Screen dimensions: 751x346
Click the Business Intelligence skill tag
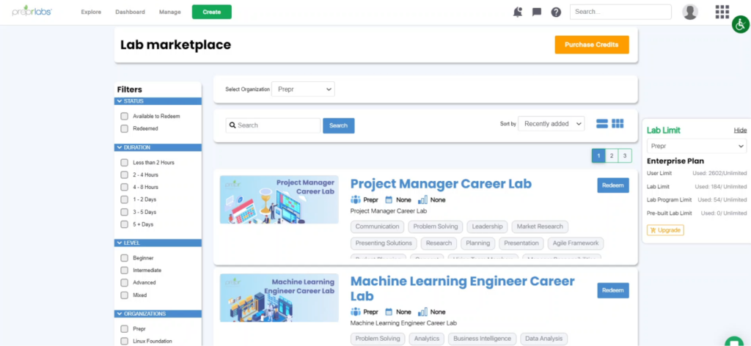(x=483, y=339)
